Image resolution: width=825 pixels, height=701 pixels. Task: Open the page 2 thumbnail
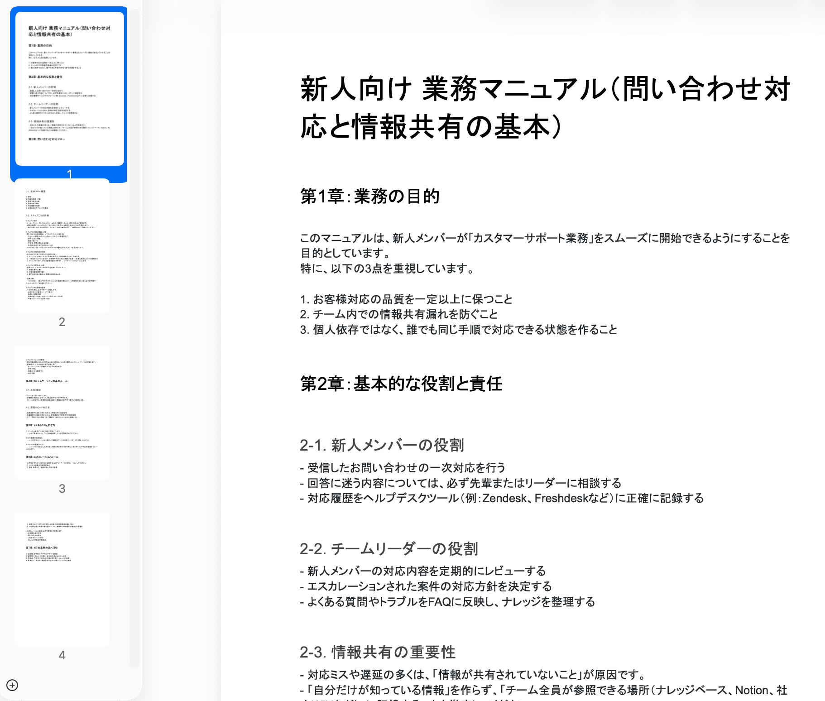tap(62, 246)
